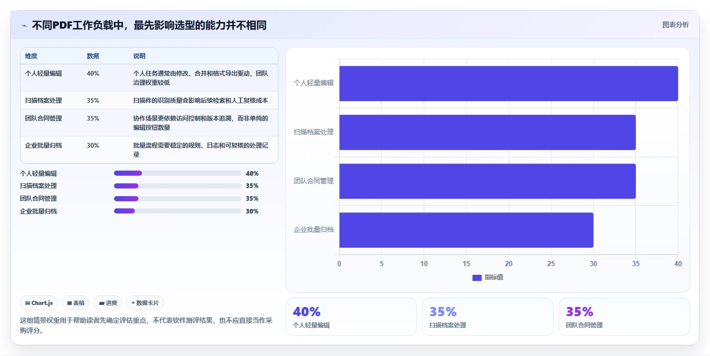The image size is (710, 356).
Task: Select the 团队合同管理 cell in the table
Action: (43, 118)
